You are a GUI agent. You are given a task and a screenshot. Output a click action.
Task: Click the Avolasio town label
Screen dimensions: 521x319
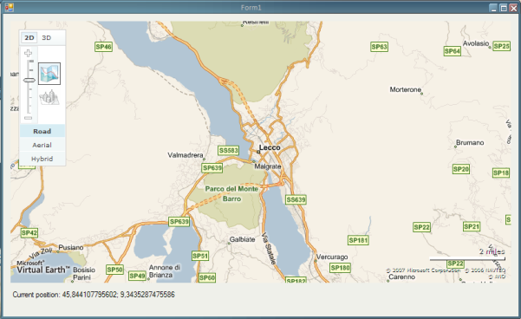[476, 43]
